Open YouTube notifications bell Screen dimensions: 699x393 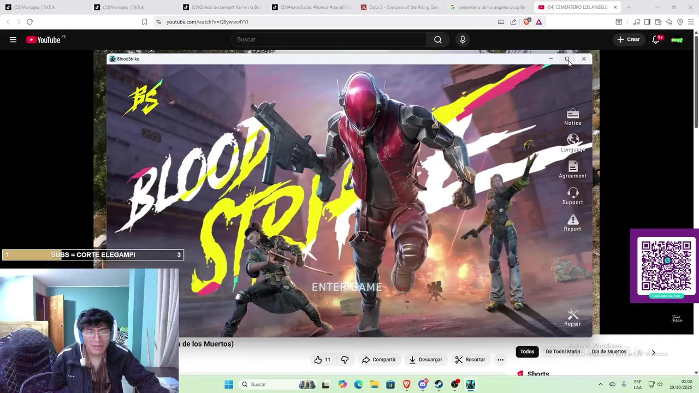656,39
